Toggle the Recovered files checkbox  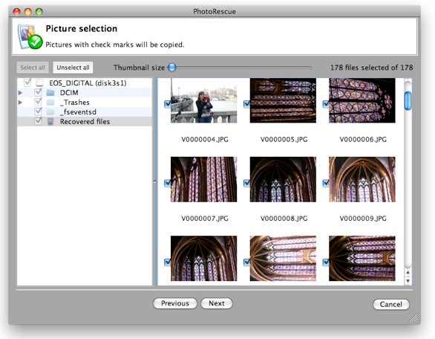[x=38, y=121]
